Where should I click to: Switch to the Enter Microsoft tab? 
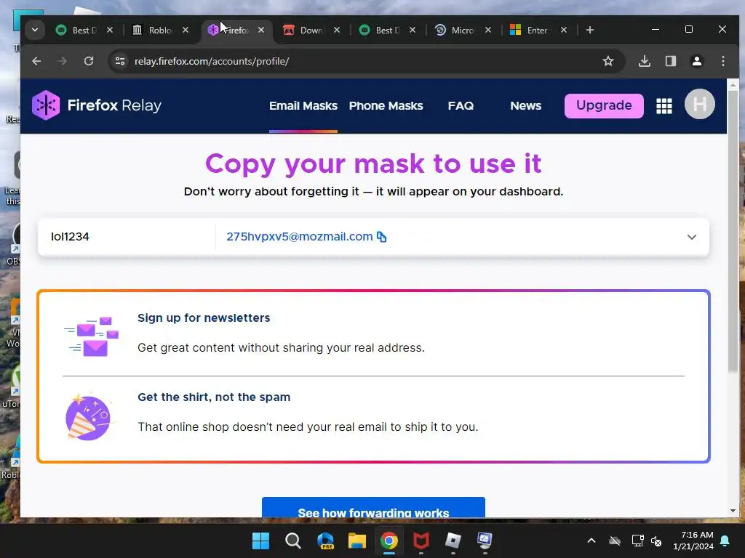point(532,30)
